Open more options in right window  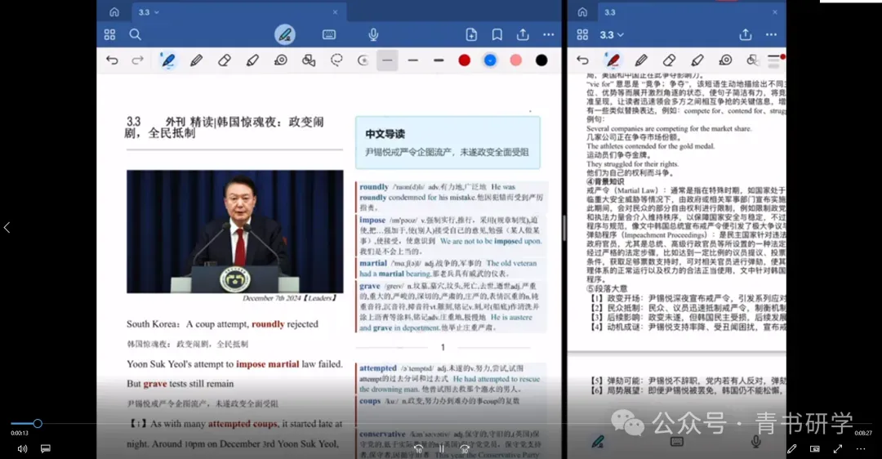[x=771, y=35]
